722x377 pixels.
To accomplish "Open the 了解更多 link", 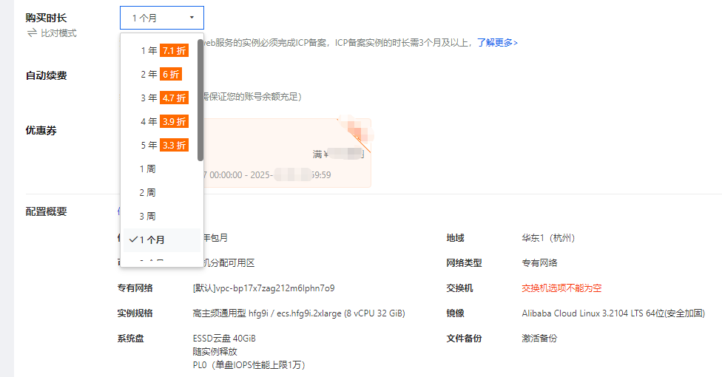I will (496, 43).
